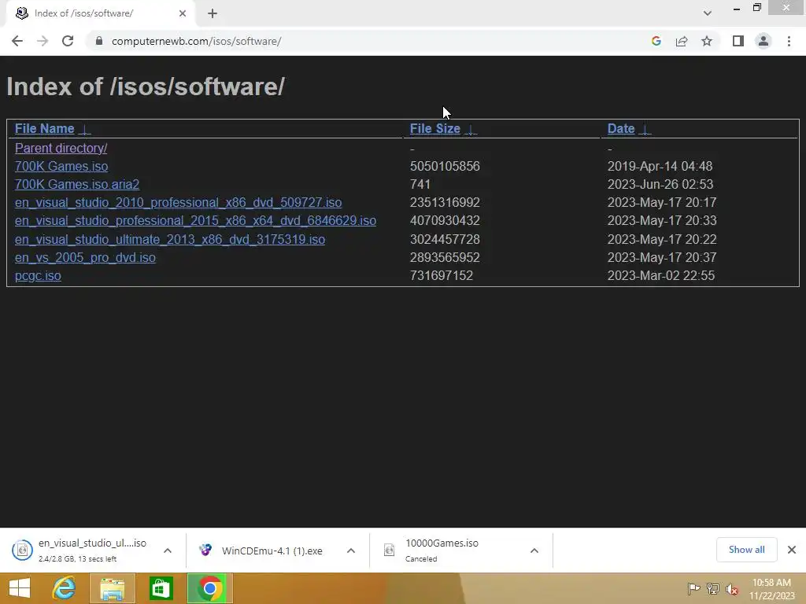Bookmark this page with the star
Image resolution: width=806 pixels, height=604 pixels.
pyautogui.click(x=707, y=41)
